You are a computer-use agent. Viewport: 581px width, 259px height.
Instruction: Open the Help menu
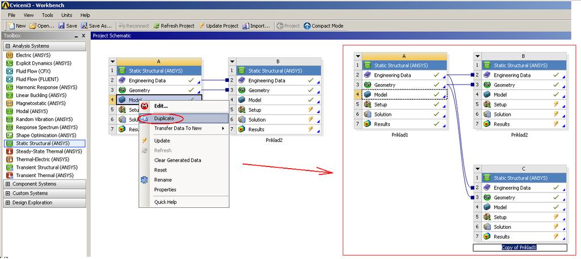point(85,15)
